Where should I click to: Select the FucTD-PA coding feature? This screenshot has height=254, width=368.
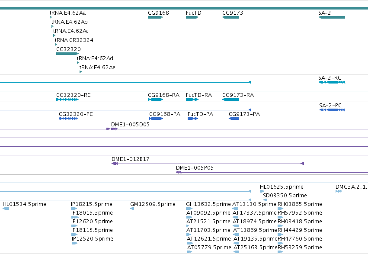tap(193, 119)
